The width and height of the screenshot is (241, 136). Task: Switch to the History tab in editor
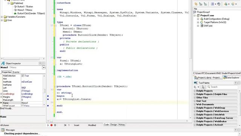pyautogui.click(x=122, y=125)
